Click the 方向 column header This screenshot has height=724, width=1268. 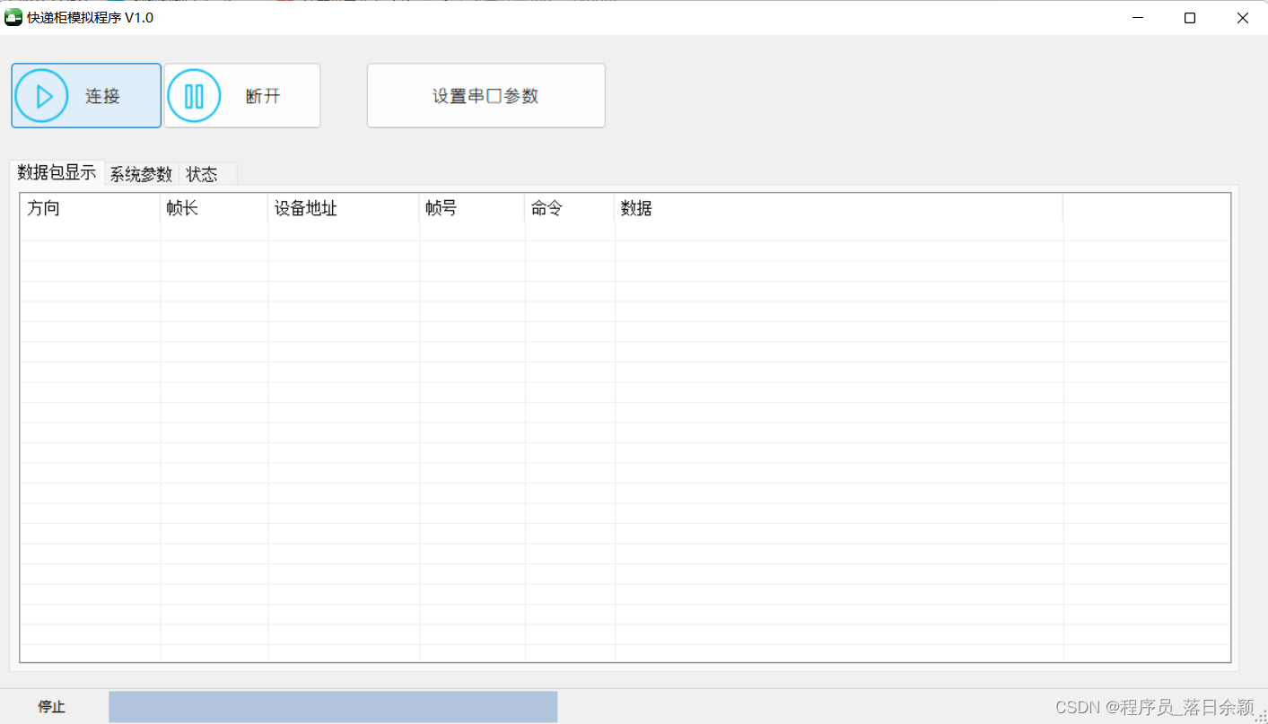(91, 208)
